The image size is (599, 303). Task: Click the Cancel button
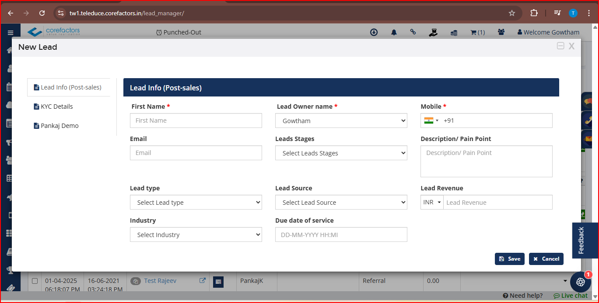[546, 259]
